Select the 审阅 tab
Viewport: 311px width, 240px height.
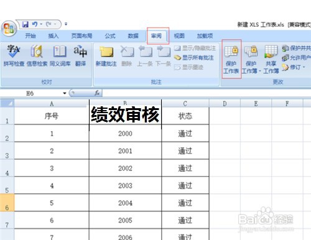(156, 36)
